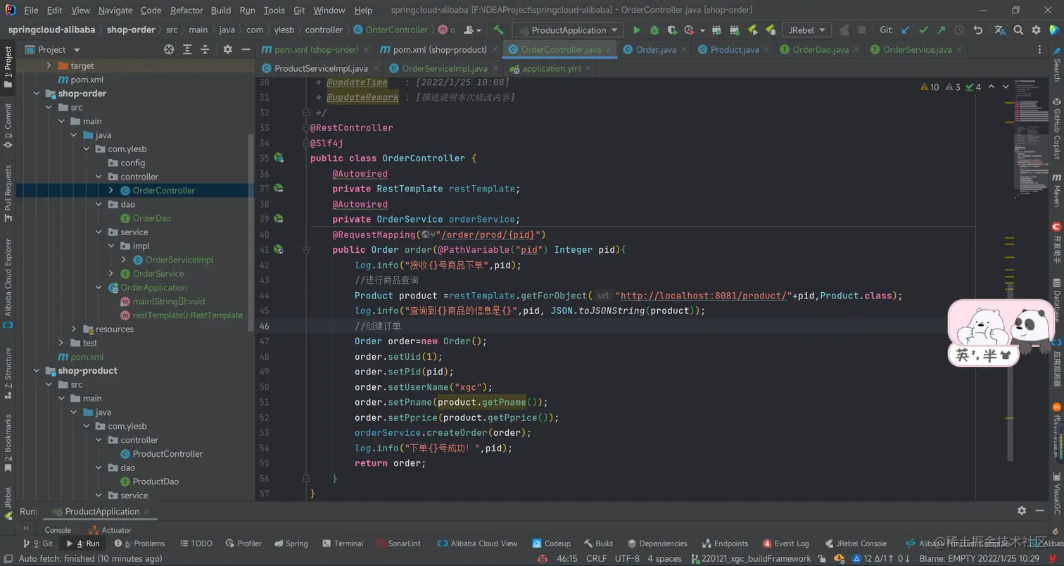Open the localhost:8081/product URL link in code
This screenshot has height=566, width=1064.
[704, 296]
